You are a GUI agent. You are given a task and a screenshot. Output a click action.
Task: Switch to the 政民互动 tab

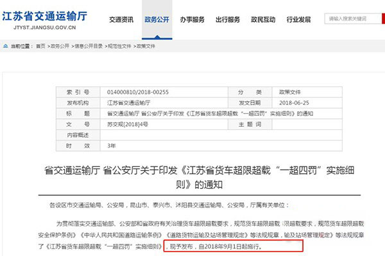pos(266,20)
